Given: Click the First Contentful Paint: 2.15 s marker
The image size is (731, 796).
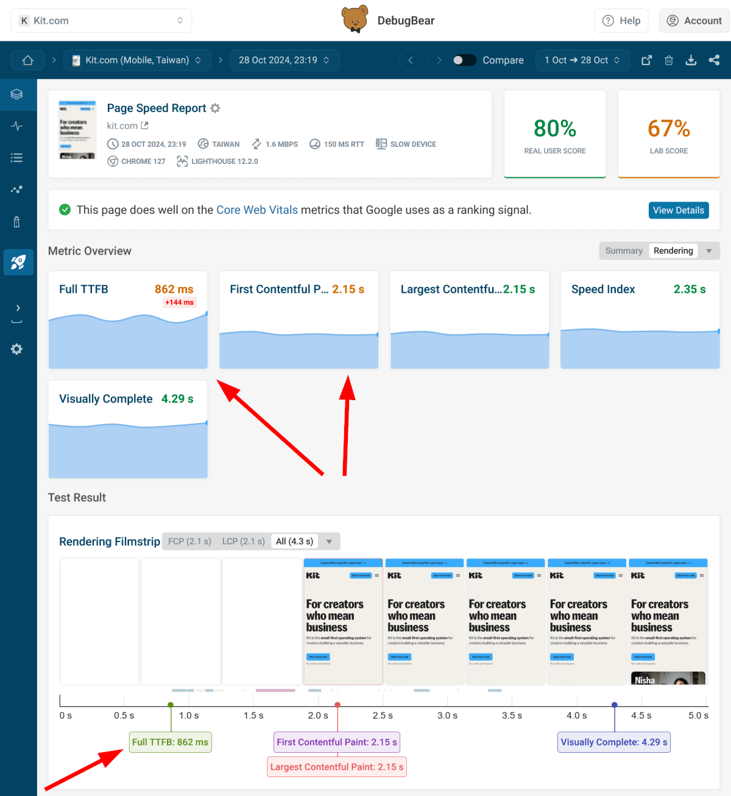Looking at the screenshot, I should pyautogui.click(x=337, y=742).
